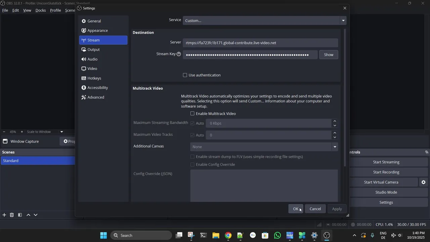Viewport: 430px width, 242px height.
Task: Click the Start Streaming button
Action: click(x=386, y=162)
